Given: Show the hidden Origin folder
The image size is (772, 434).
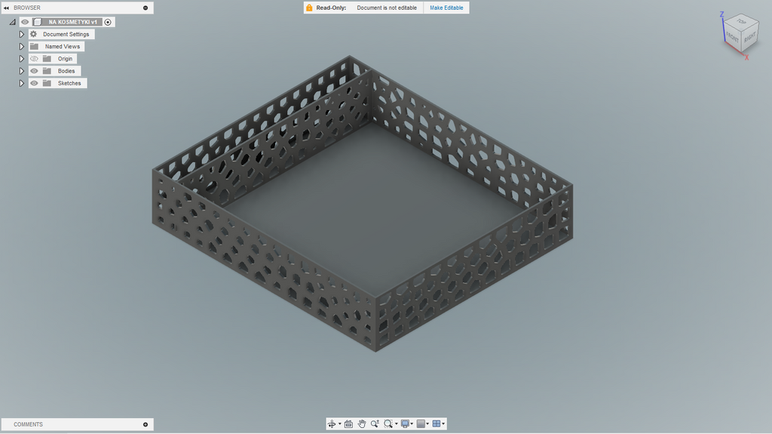Looking at the screenshot, I should tap(34, 59).
